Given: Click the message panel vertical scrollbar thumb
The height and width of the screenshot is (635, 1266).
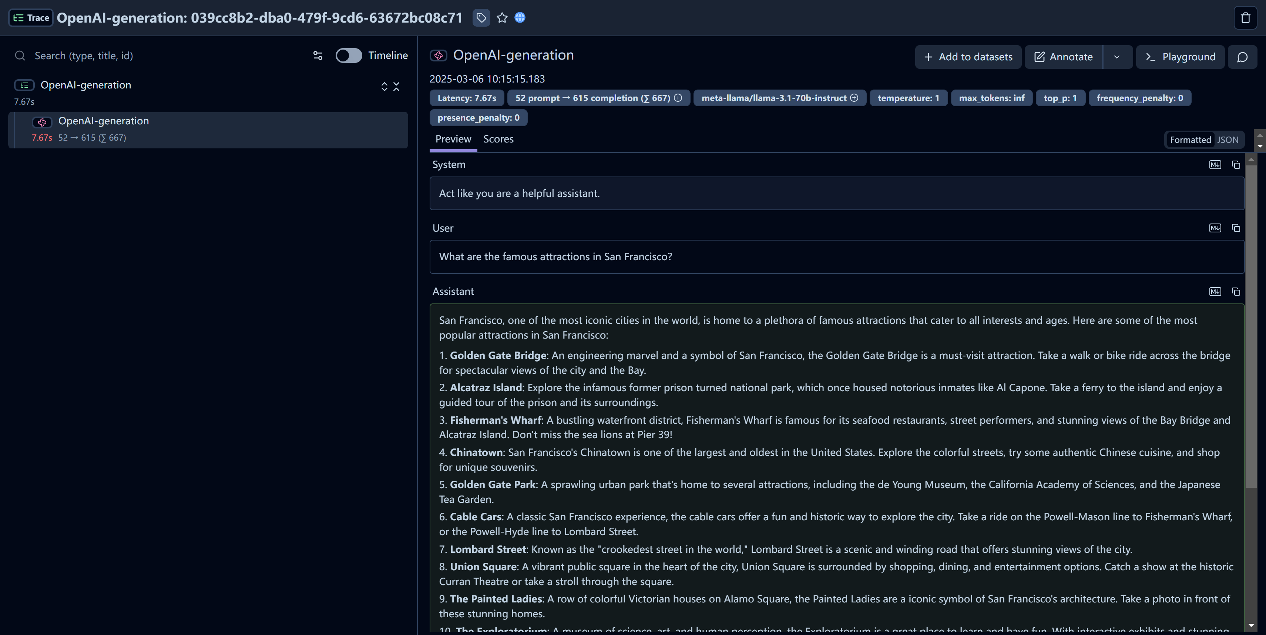Looking at the screenshot, I should [x=1251, y=326].
